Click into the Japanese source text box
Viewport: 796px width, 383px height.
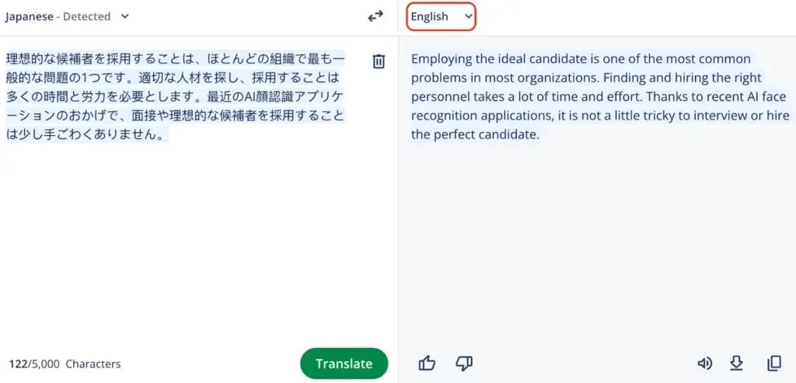(x=175, y=96)
